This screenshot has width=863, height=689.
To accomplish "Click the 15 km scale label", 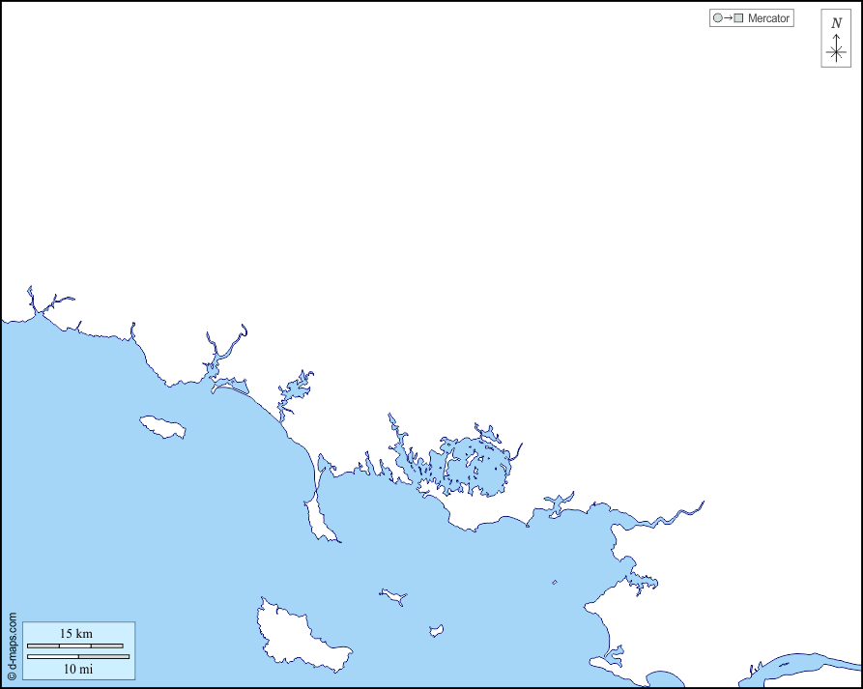I will pyautogui.click(x=76, y=633).
